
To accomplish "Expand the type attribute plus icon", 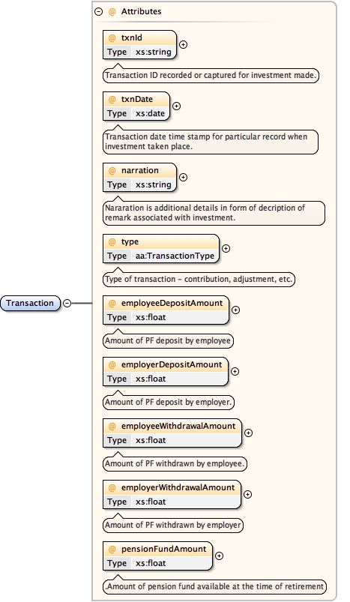I will (226, 248).
